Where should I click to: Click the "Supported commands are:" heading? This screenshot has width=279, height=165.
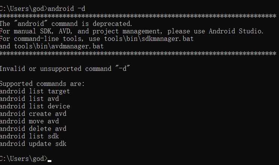point(42,84)
